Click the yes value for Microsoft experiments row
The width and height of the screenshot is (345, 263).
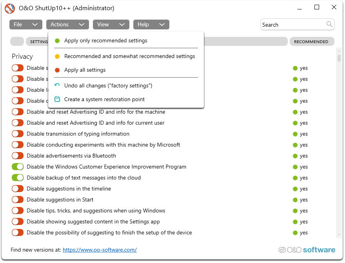click(304, 145)
